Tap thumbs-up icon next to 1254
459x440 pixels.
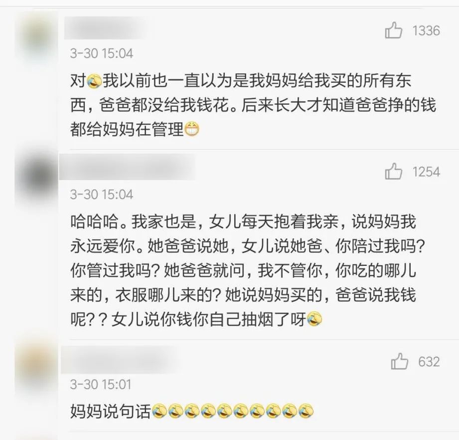393,172
